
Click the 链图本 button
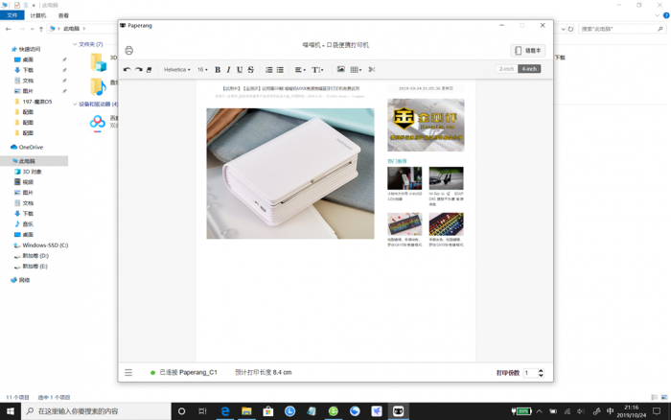pos(528,51)
